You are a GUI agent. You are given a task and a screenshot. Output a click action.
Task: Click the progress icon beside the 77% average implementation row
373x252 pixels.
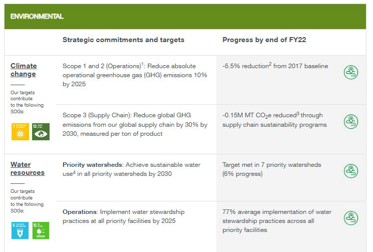(350, 218)
